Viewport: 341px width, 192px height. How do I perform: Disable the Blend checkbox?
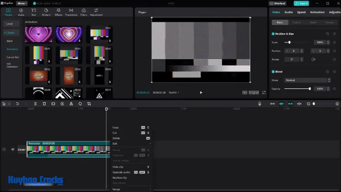[x=273, y=72]
